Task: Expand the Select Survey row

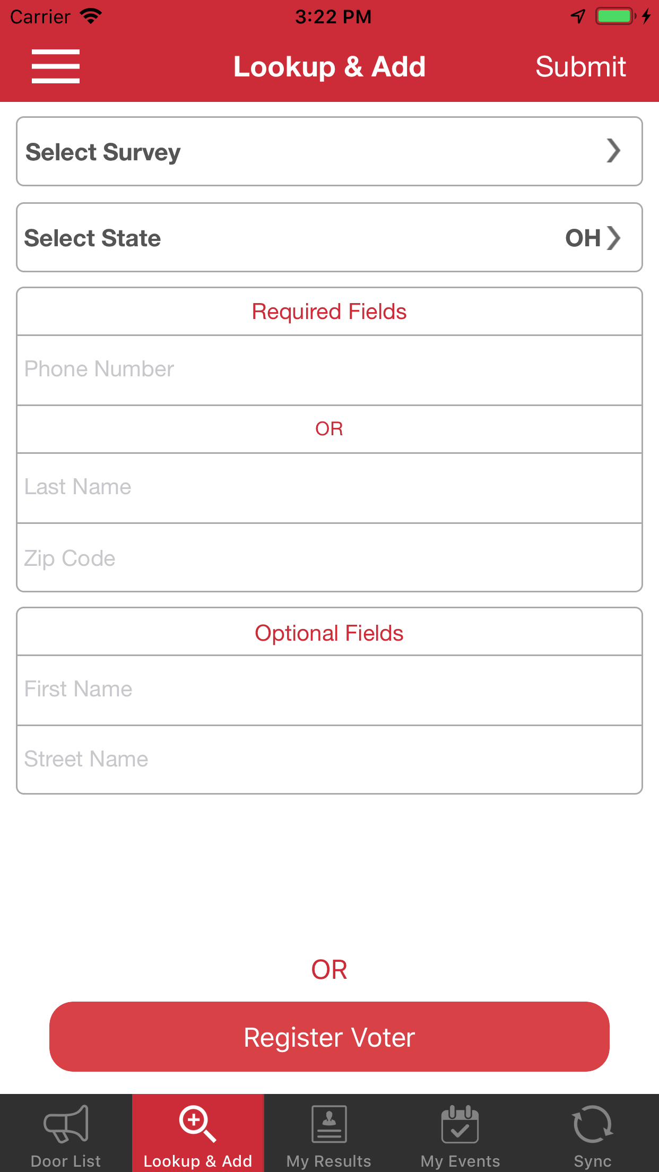Action: click(329, 151)
